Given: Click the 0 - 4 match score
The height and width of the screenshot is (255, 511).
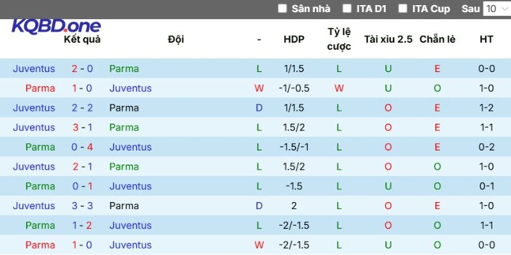Looking at the screenshot, I should pyautogui.click(x=82, y=147).
